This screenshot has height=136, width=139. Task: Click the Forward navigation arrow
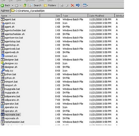coord(17,6)
